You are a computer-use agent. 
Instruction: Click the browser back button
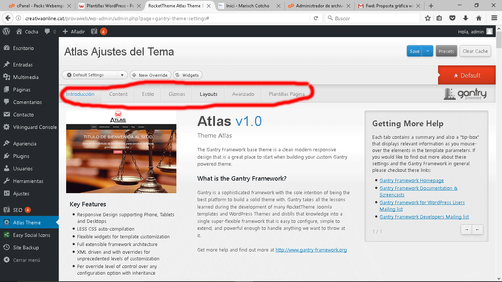click(x=7, y=18)
